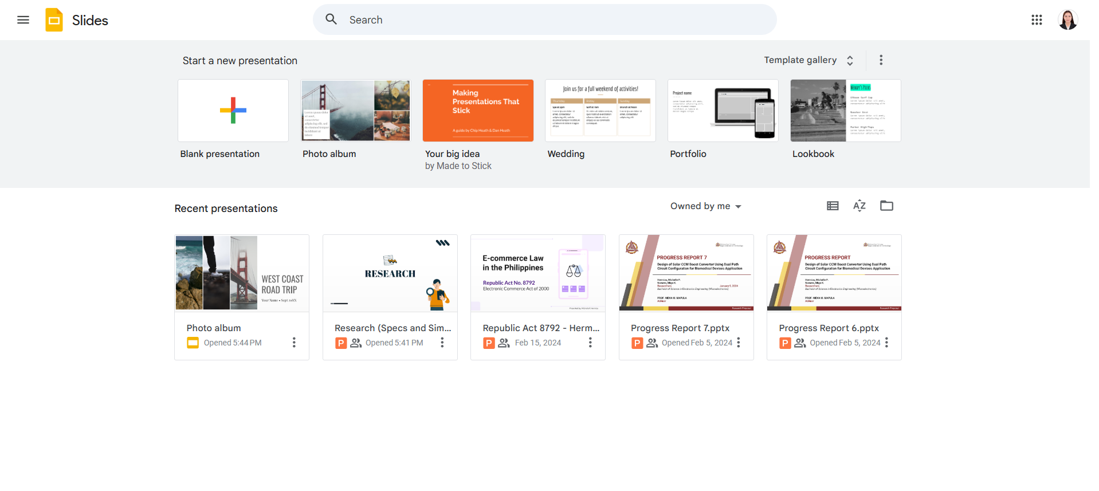Open more options for Research presentation
This screenshot has width=1099, height=491.
click(442, 343)
